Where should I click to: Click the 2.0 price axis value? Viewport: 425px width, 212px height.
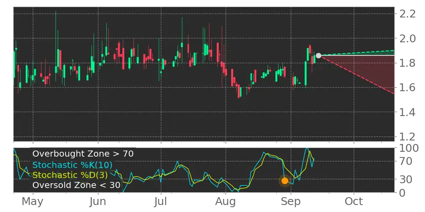[408, 38]
